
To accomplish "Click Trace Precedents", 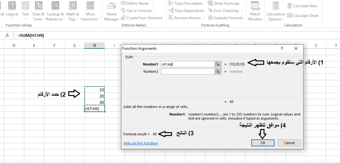I will tap(186, 3).
